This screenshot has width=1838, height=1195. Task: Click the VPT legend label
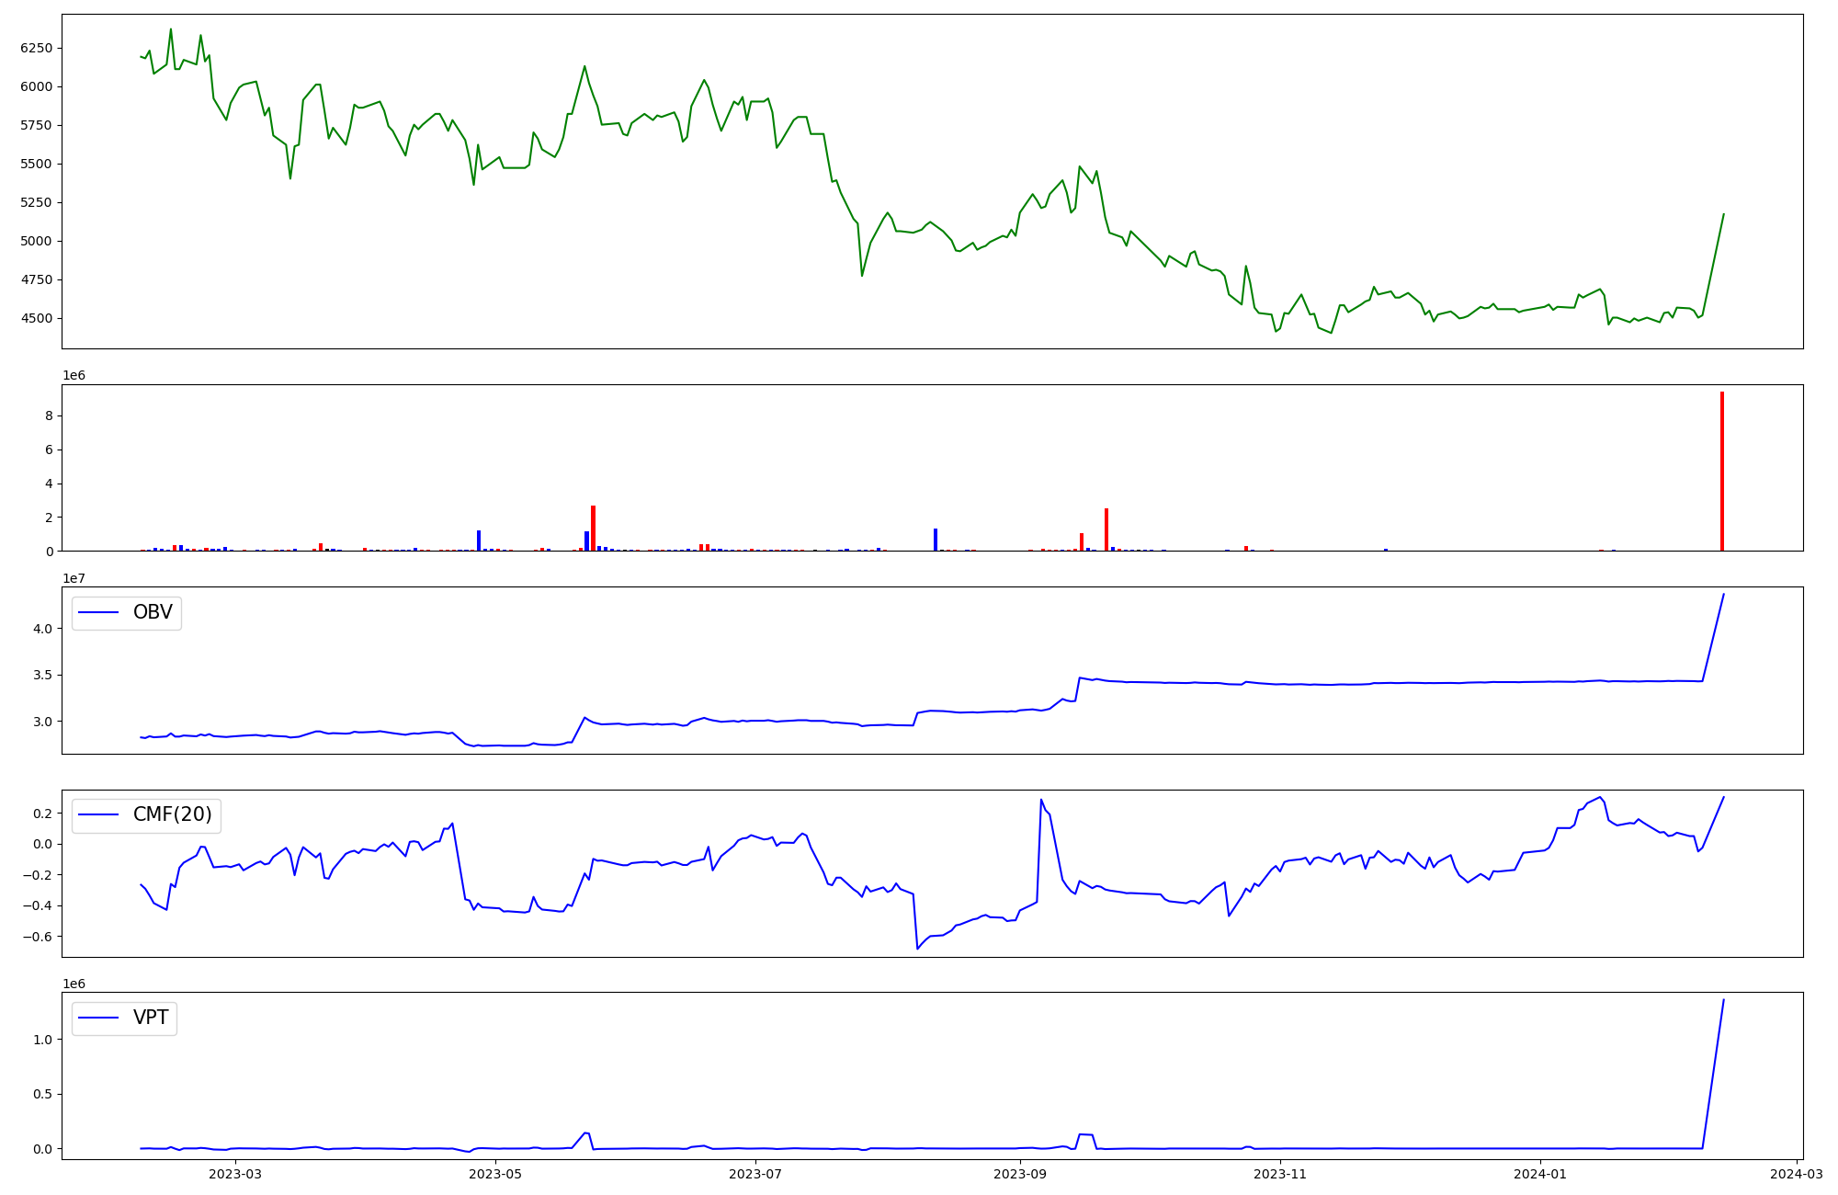(151, 1018)
